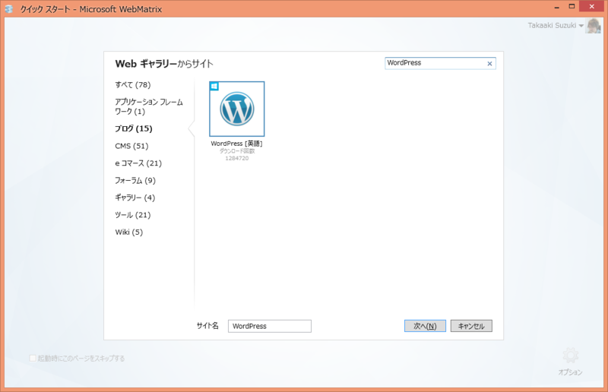
Task: Click the download count 1284720 text
Action: coord(237,158)
